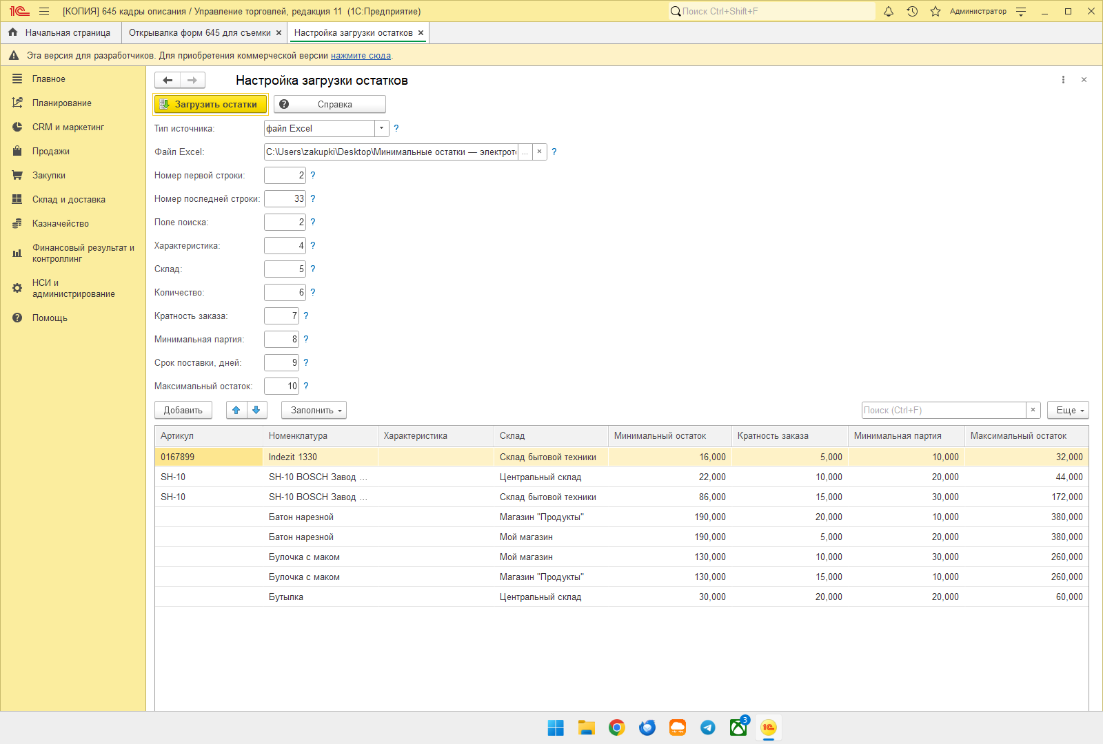1103x744 pixels.
Task: Open the hamburger main menu icon
Action: (x=44, y=11)
